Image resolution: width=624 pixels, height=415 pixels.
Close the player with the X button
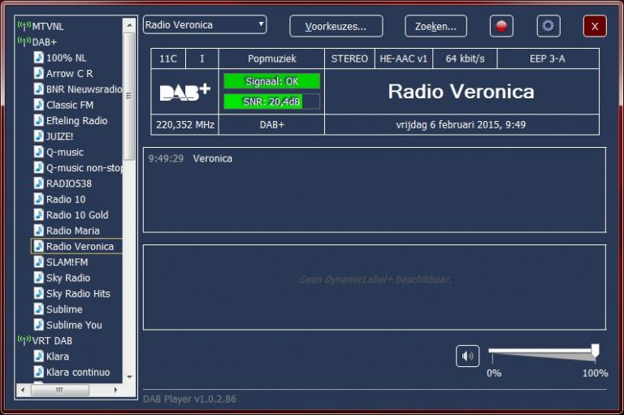tap(594, 26)
